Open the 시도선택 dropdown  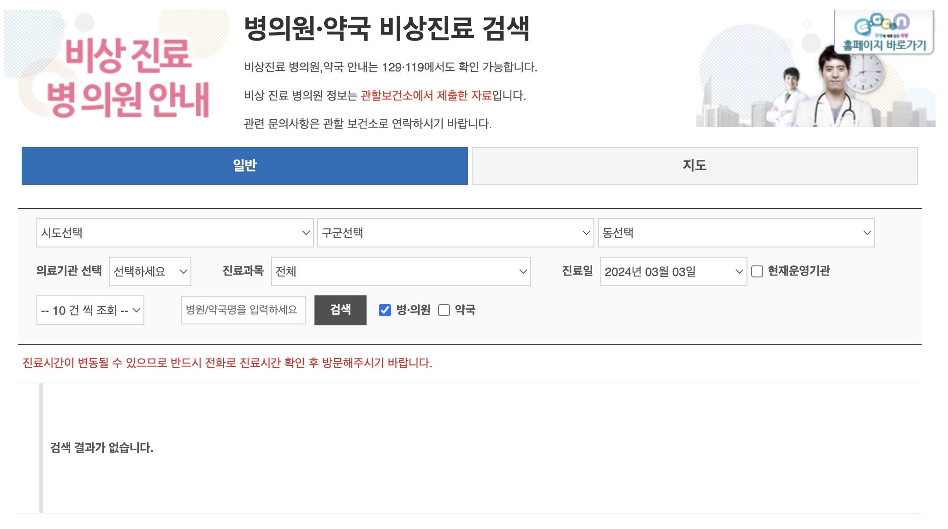pyautogui.click(x=175, y=233)
